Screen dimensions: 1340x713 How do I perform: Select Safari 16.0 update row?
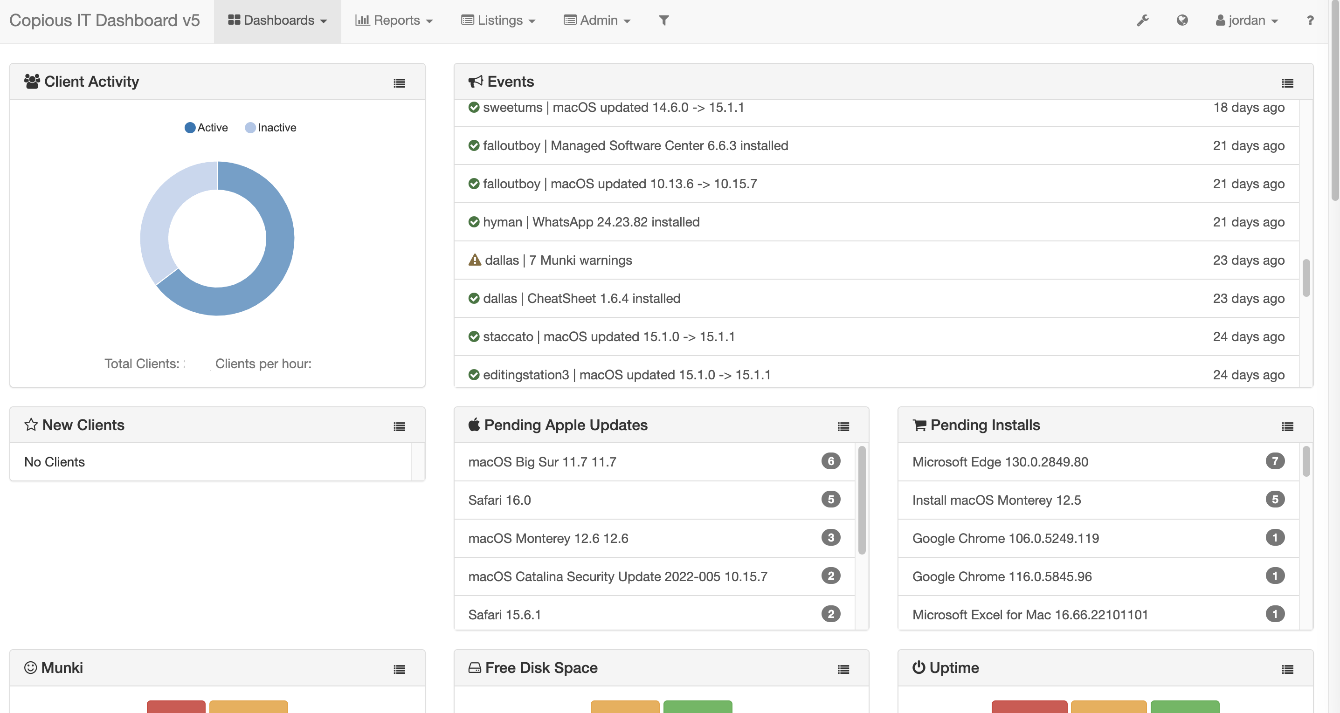point(655,500)
